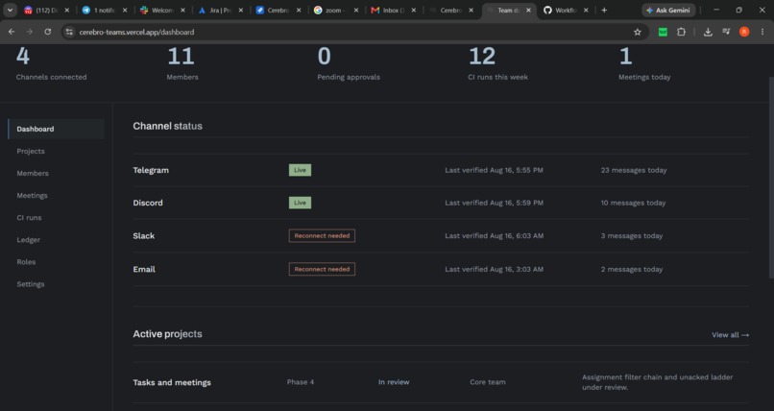Image resolution: width=774 pixels, height=411 pixels.
Task: Open the green extension icon
Action: [x=663, y=32]
